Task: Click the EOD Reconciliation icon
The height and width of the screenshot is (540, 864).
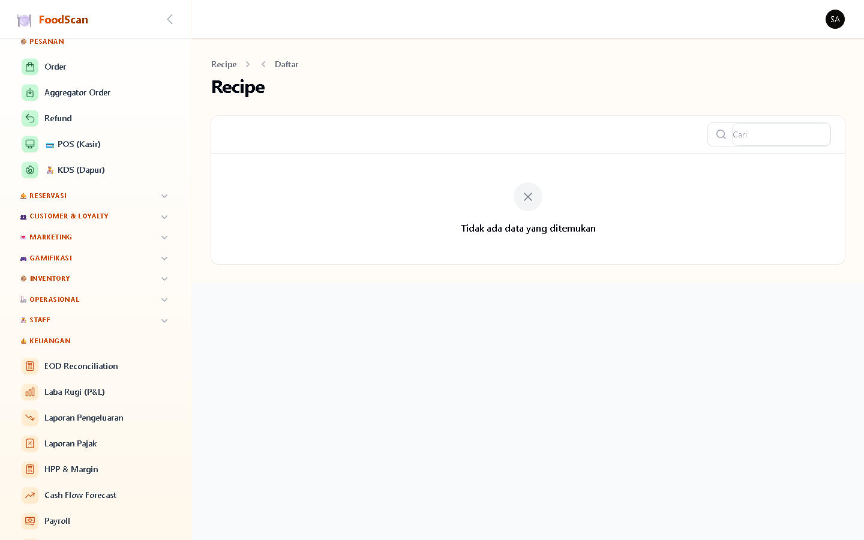Action: tap(30, 366)
